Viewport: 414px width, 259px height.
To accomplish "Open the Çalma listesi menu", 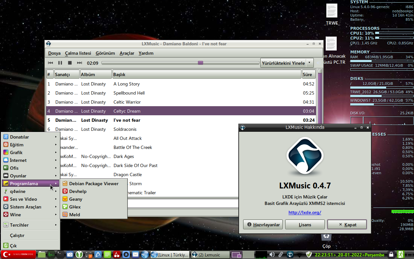I will [78, 53].
